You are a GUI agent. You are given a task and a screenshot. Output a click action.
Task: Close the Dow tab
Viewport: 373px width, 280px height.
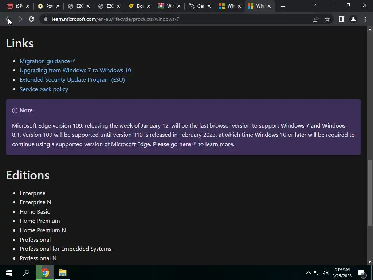click(149, 7)
